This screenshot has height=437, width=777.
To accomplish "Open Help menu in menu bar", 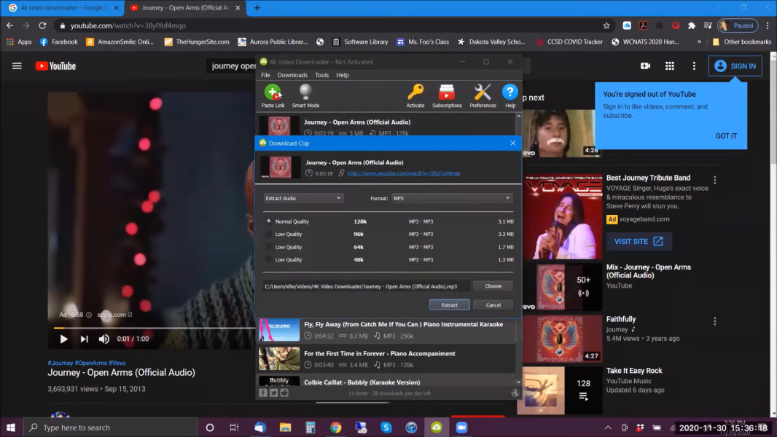I will pos(343,75).
